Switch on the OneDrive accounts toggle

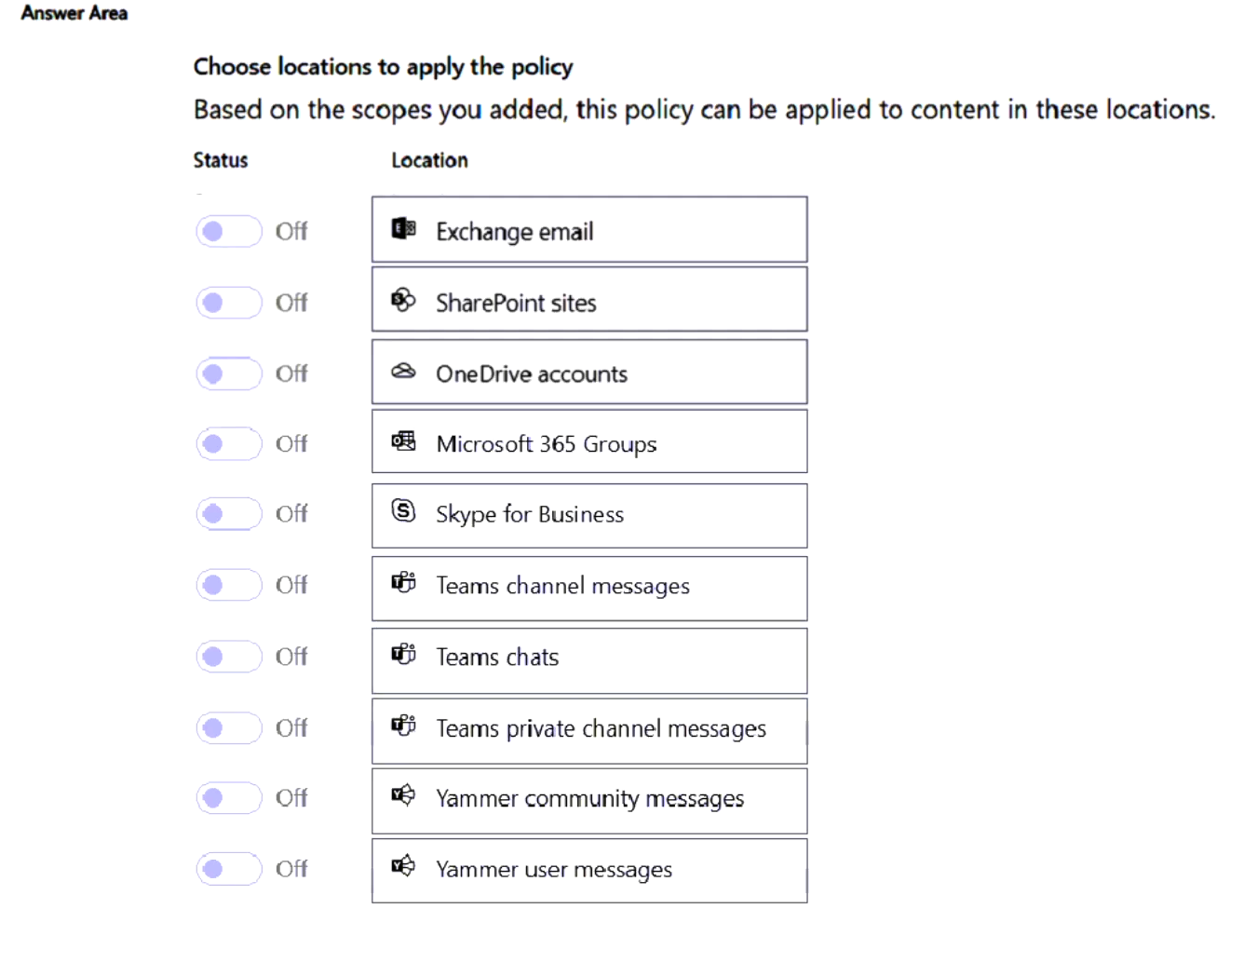pyautogui.click(x=229, y=373)
